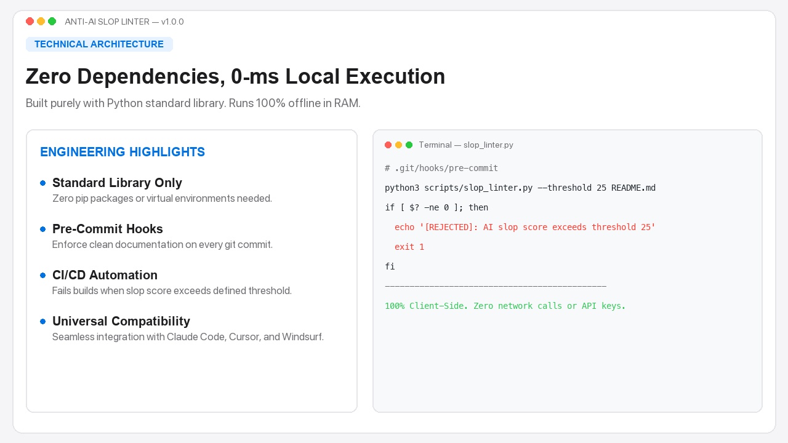Click "Zero pip packages or virtual environments needed."
Viewport: 788px width, 443px height.
tap(162, 198)
